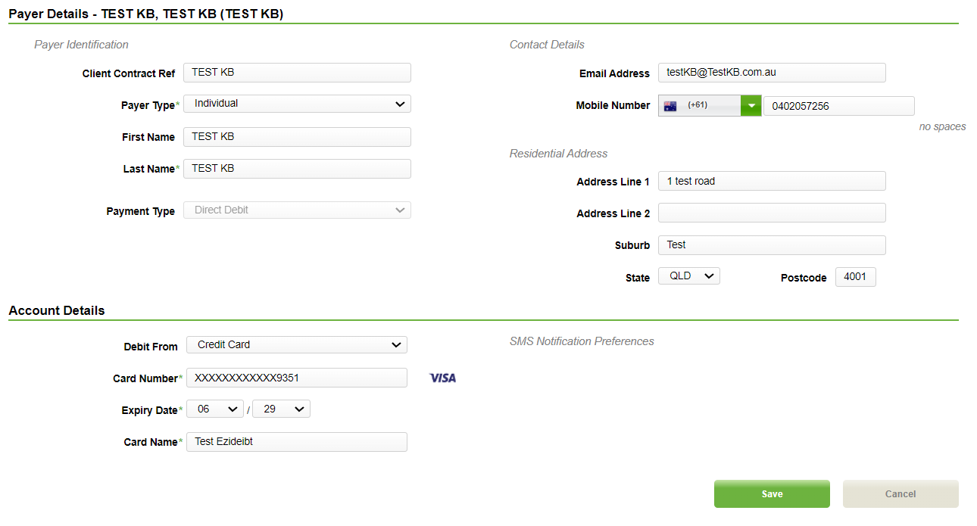The width and height of the screenshot is (977, 526).
Task: Select the Email Address field
Action: [772, 73]
